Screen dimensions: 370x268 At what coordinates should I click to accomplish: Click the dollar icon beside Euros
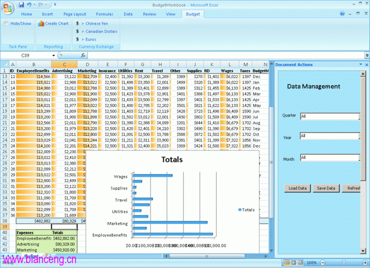tap(77, 39)
